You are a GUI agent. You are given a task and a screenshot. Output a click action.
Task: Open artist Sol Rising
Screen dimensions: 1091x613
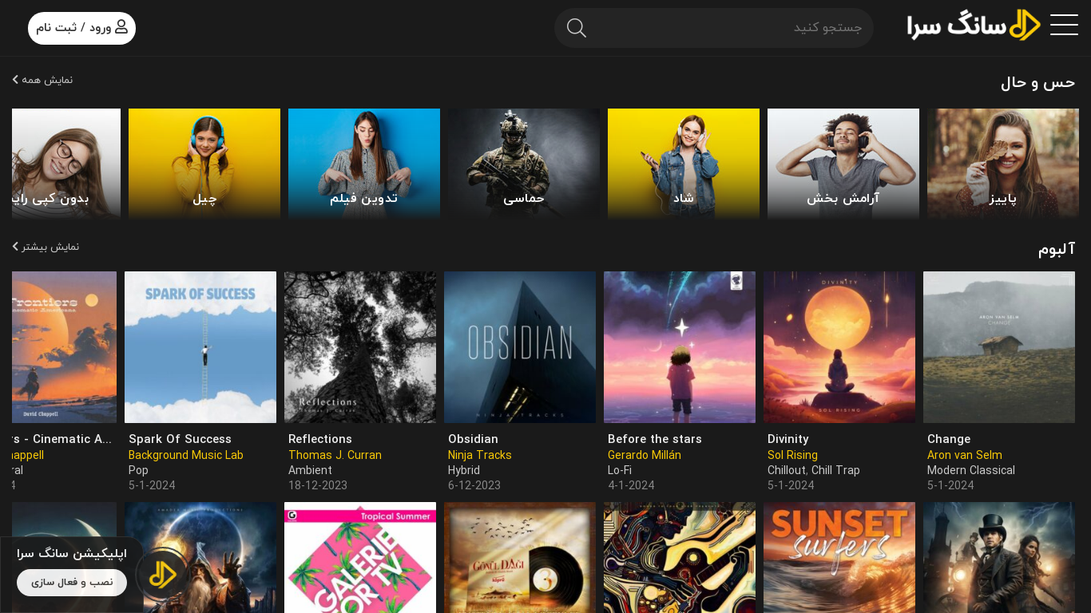[x=792, y=455]
